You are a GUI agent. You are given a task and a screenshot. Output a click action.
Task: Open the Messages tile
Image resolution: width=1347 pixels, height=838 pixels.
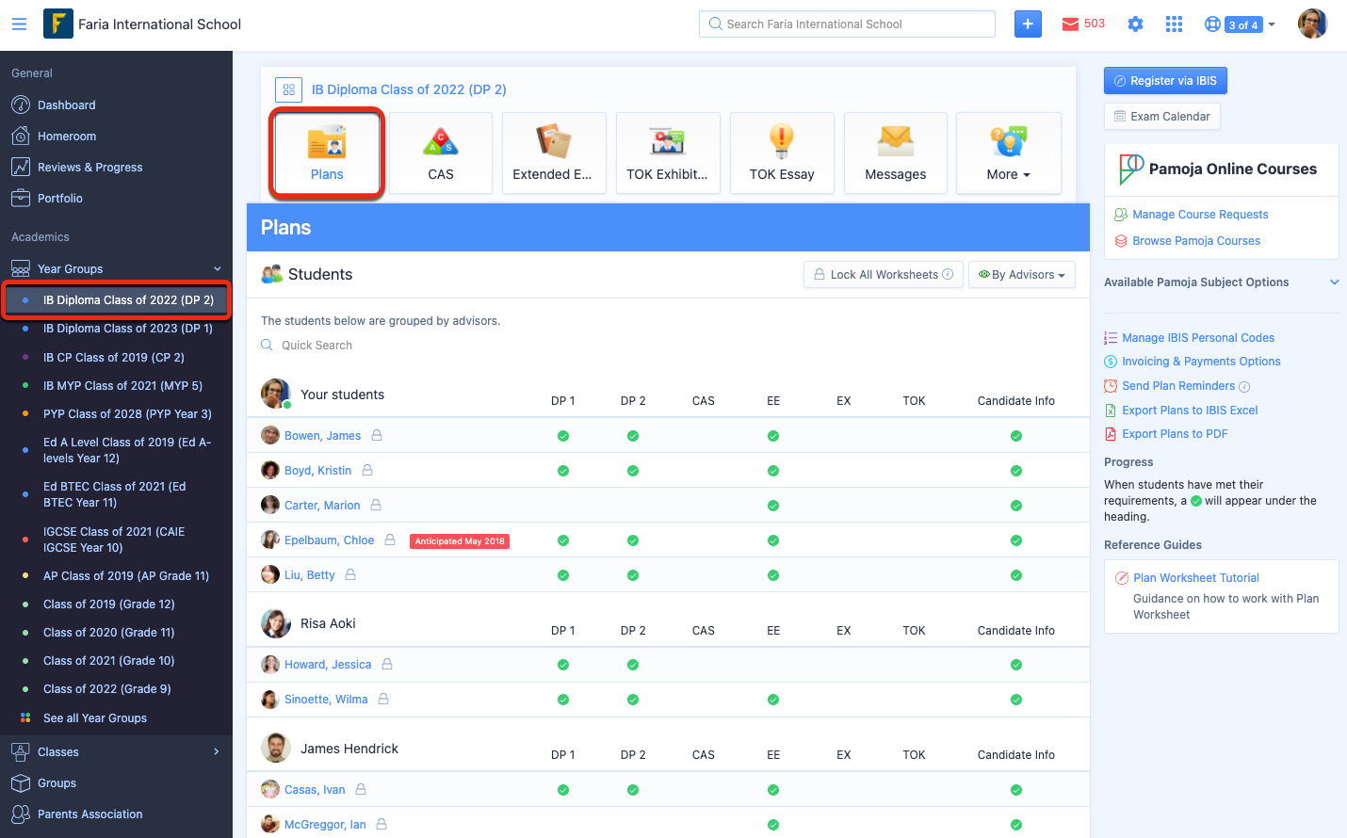point(896,153)
